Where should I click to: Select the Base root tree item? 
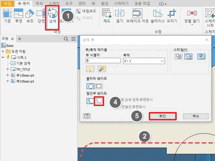point(7,46)
